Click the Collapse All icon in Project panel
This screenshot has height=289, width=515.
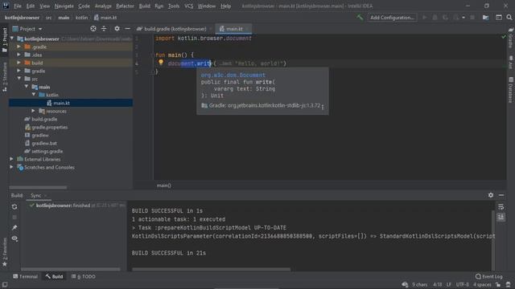click(x=104, y=29)
